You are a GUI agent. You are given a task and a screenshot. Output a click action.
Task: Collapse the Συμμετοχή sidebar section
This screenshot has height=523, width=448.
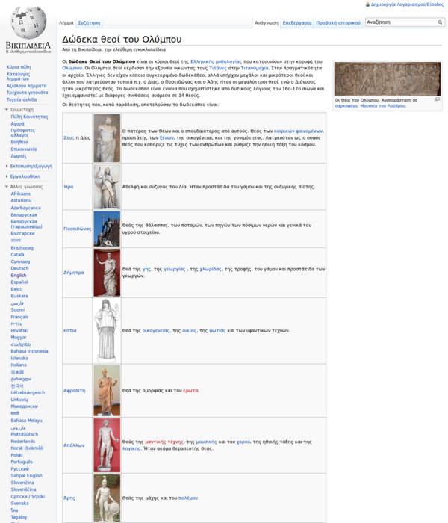point(6,109)
